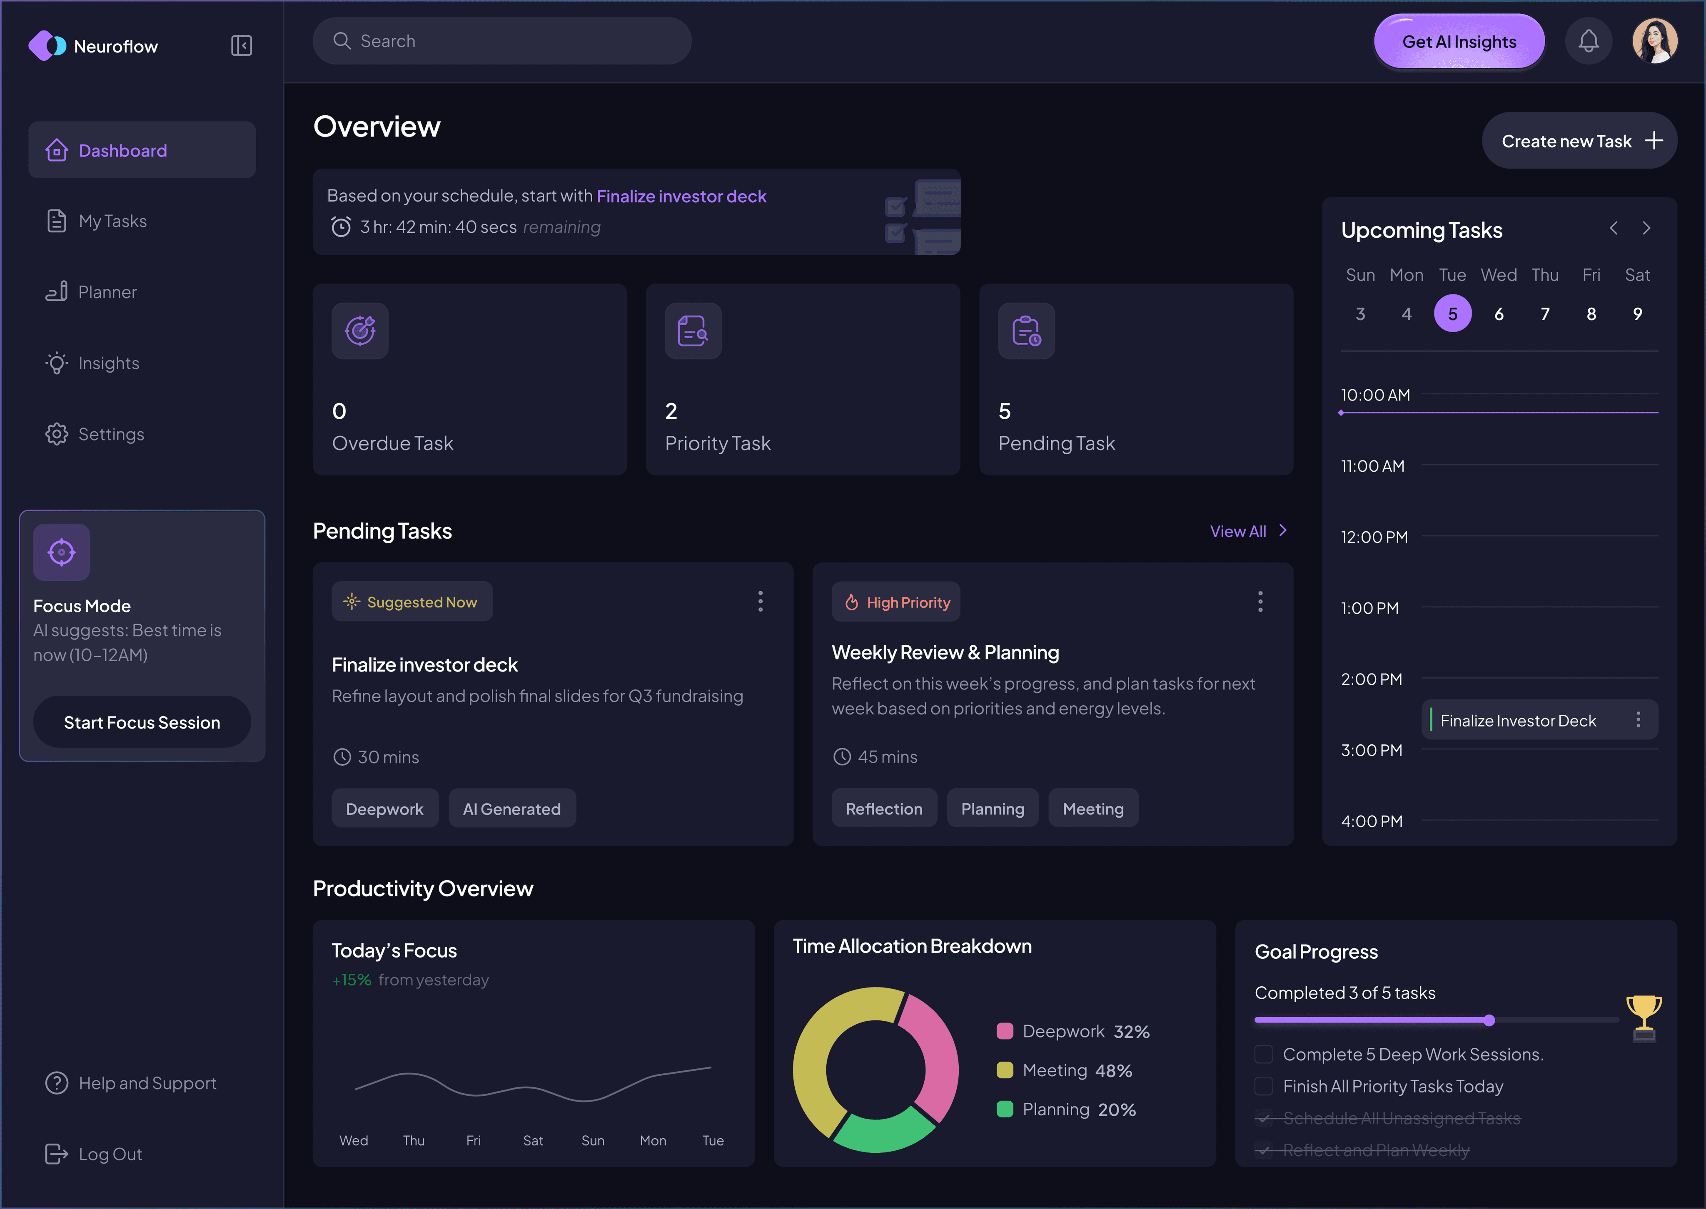Collapse the sidebar panel icon

(241, 45)
